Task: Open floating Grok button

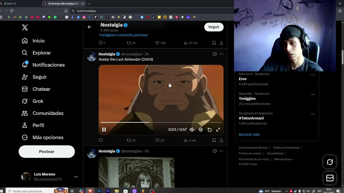Action: coord(330,162)
